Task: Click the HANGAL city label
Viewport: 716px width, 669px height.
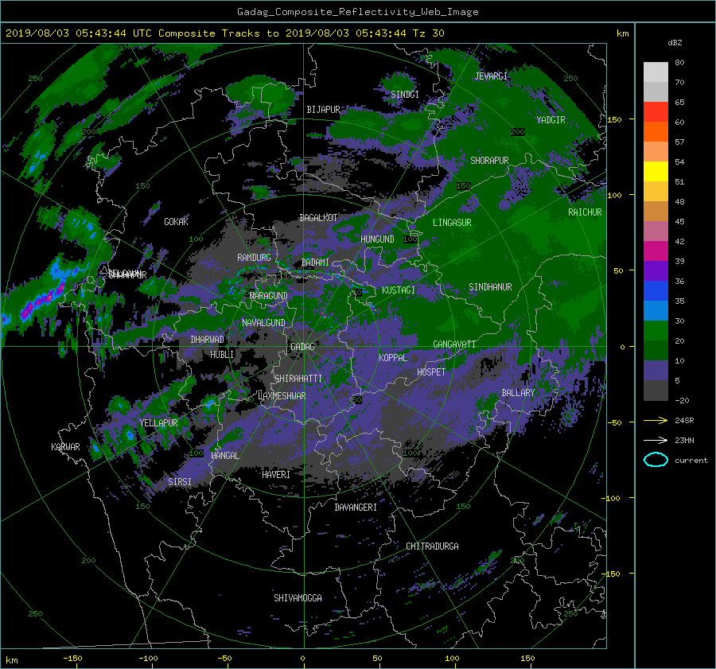Action: pyautogui.click(x=224, y=456)
